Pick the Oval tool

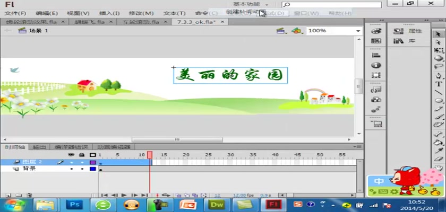coord(439,100)
